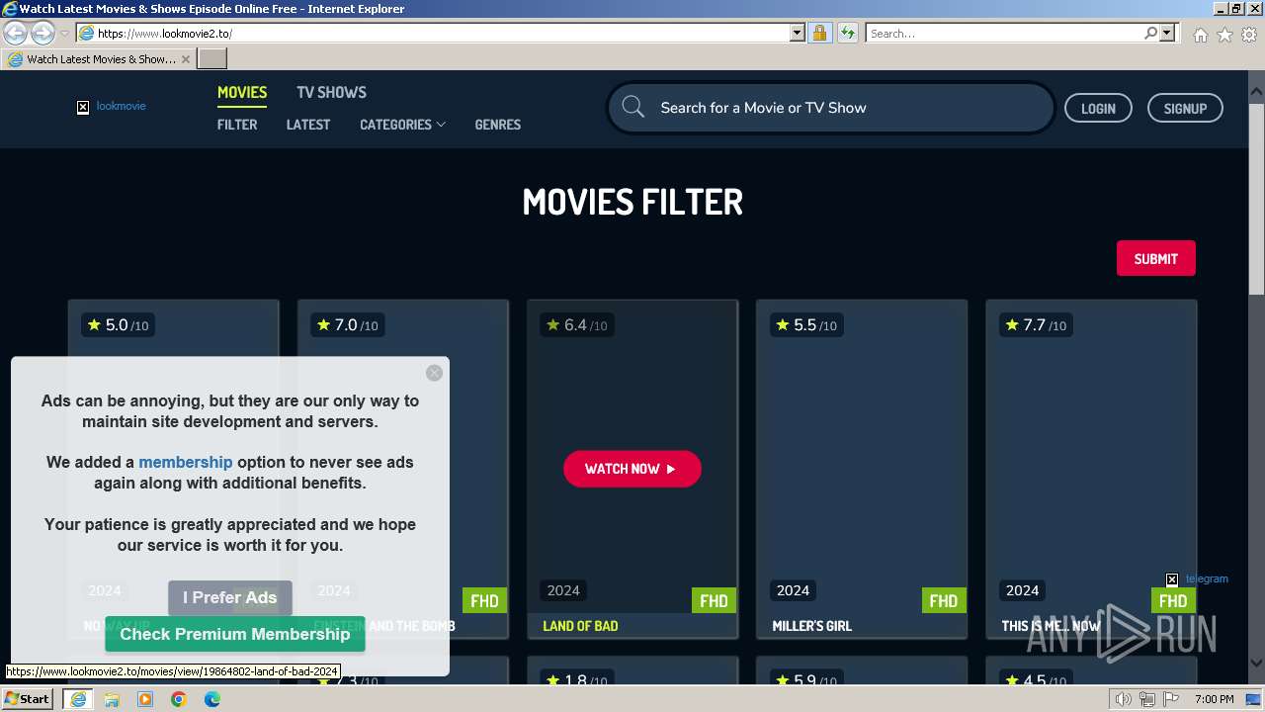Viewport: 1265px width, 712px height.
Task: Open the address bar dropdown arrow
Action: pyautogui.click(x=798, y=33)
